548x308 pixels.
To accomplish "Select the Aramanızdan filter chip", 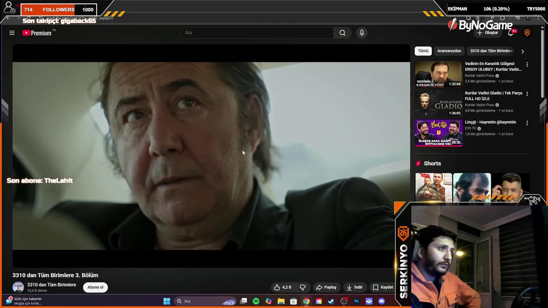I will click(449, 51).
